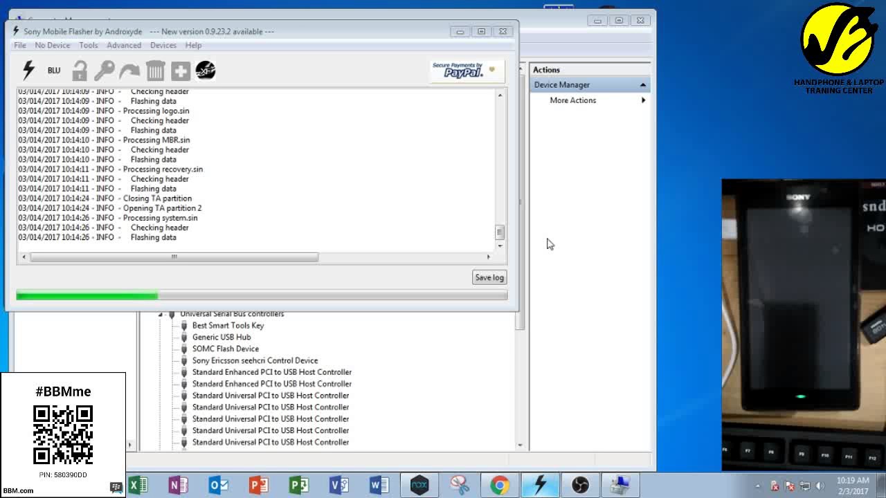Collapse the Device Manager actions section
Screen dimensions: 886x498
(x=643, y=84)
